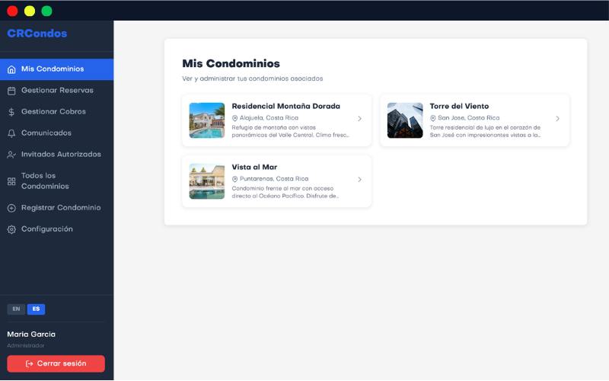
Task: Click the dollar icon for Gestionar Cobros
Action: [x=11, y=112]
